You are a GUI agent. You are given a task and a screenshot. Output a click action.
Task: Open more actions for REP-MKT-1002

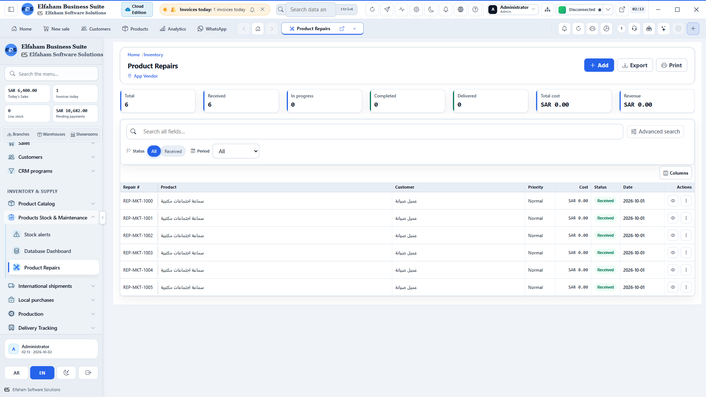coord(686,235)
